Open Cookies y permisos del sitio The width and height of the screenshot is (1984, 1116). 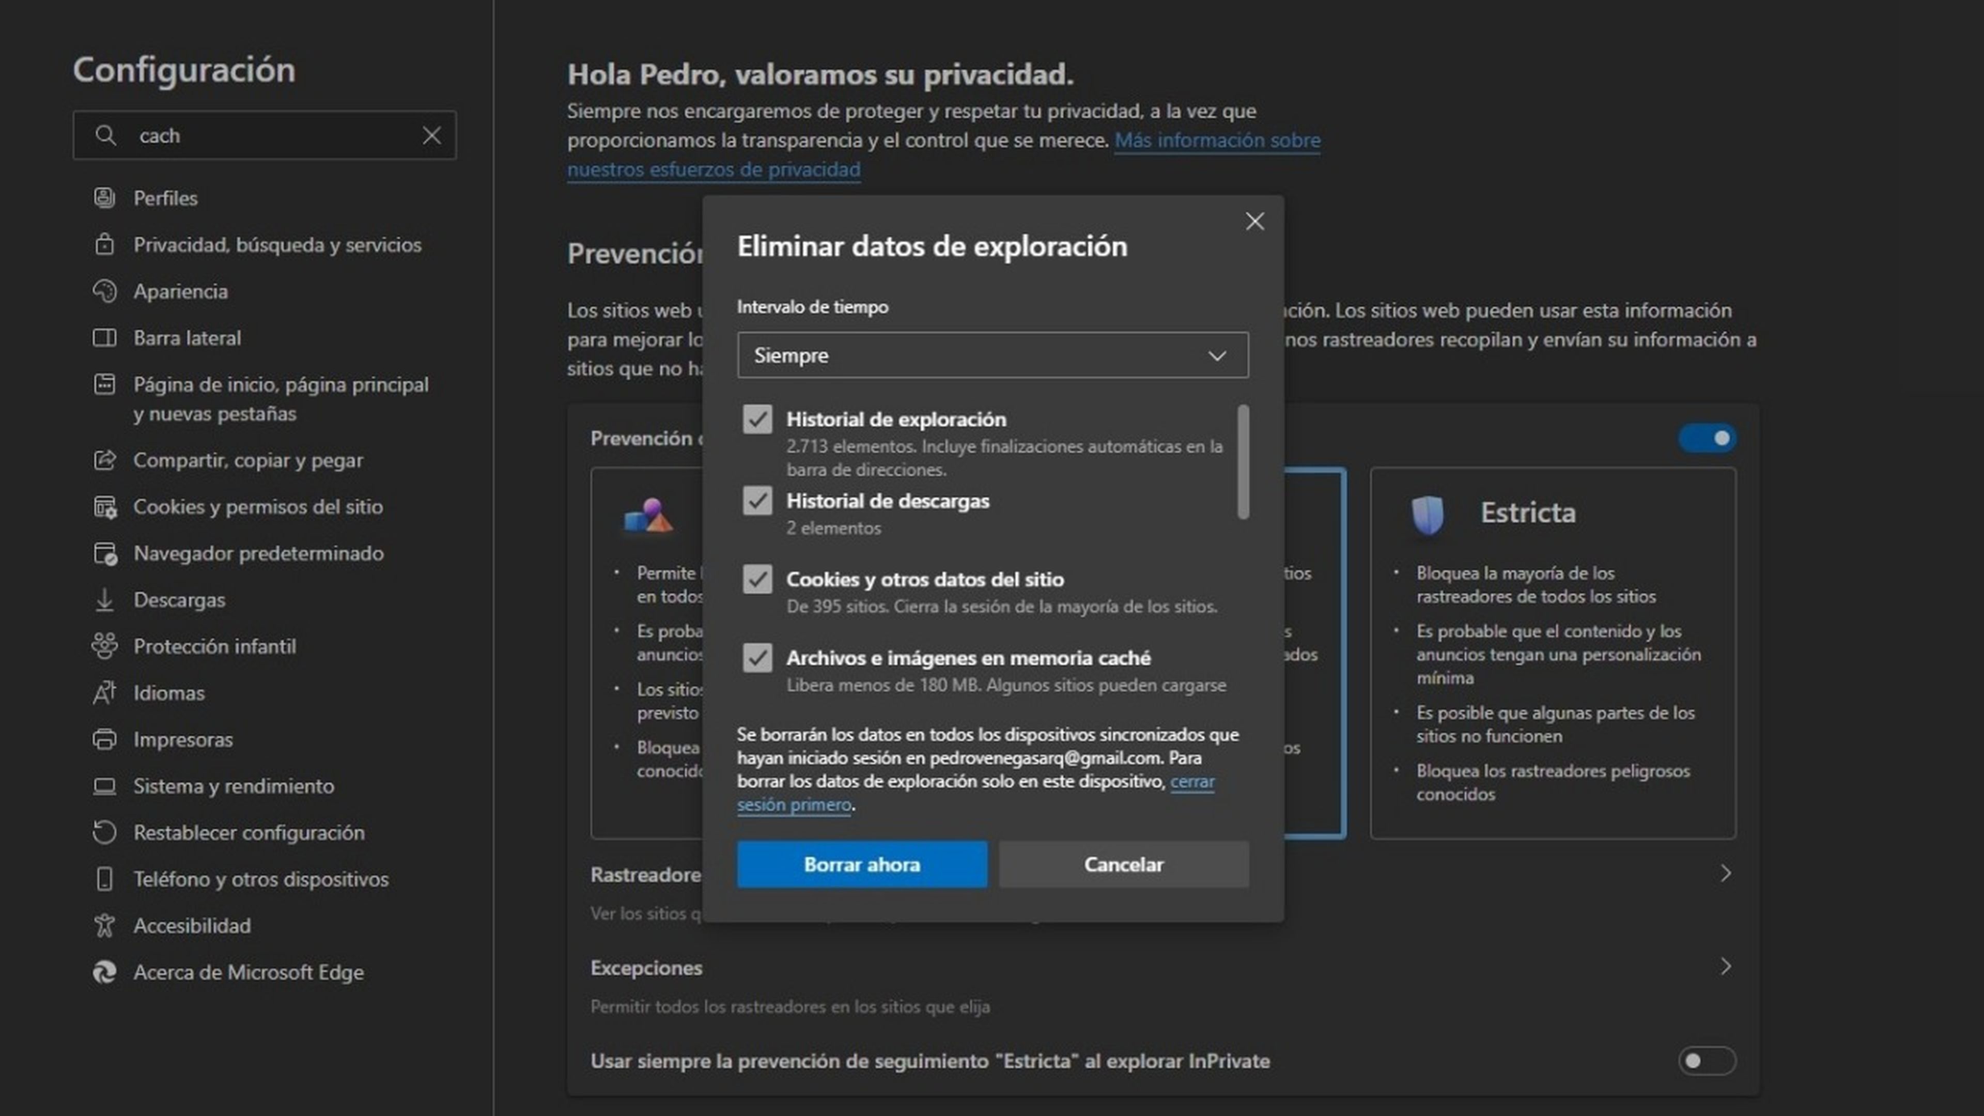[258, 507]
